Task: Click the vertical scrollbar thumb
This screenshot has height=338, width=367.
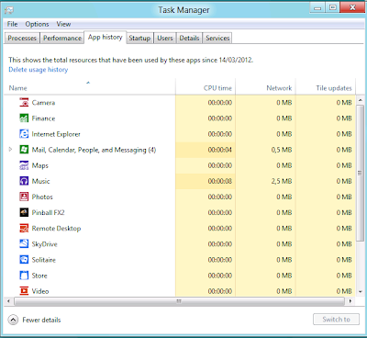Action: pyautogui.click(x=360, y=173)
